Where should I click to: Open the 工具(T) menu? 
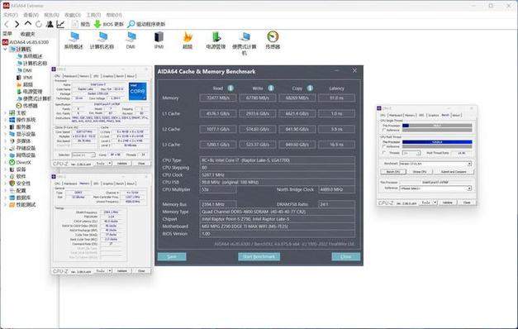[93, 15]
